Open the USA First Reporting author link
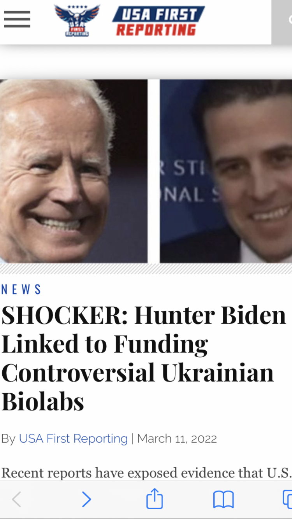 (x=73, y=438)
